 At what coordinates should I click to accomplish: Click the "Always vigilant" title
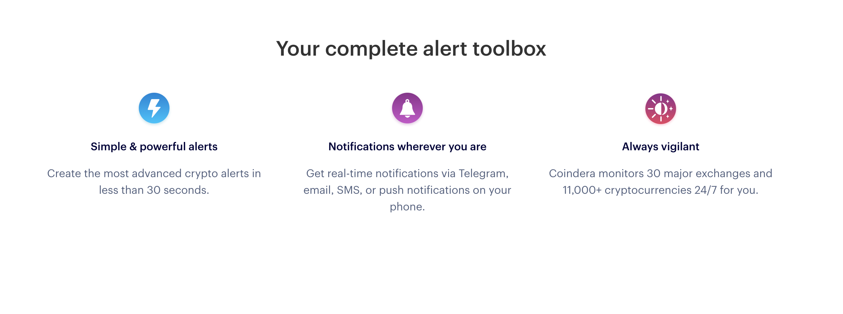[660, 146]
